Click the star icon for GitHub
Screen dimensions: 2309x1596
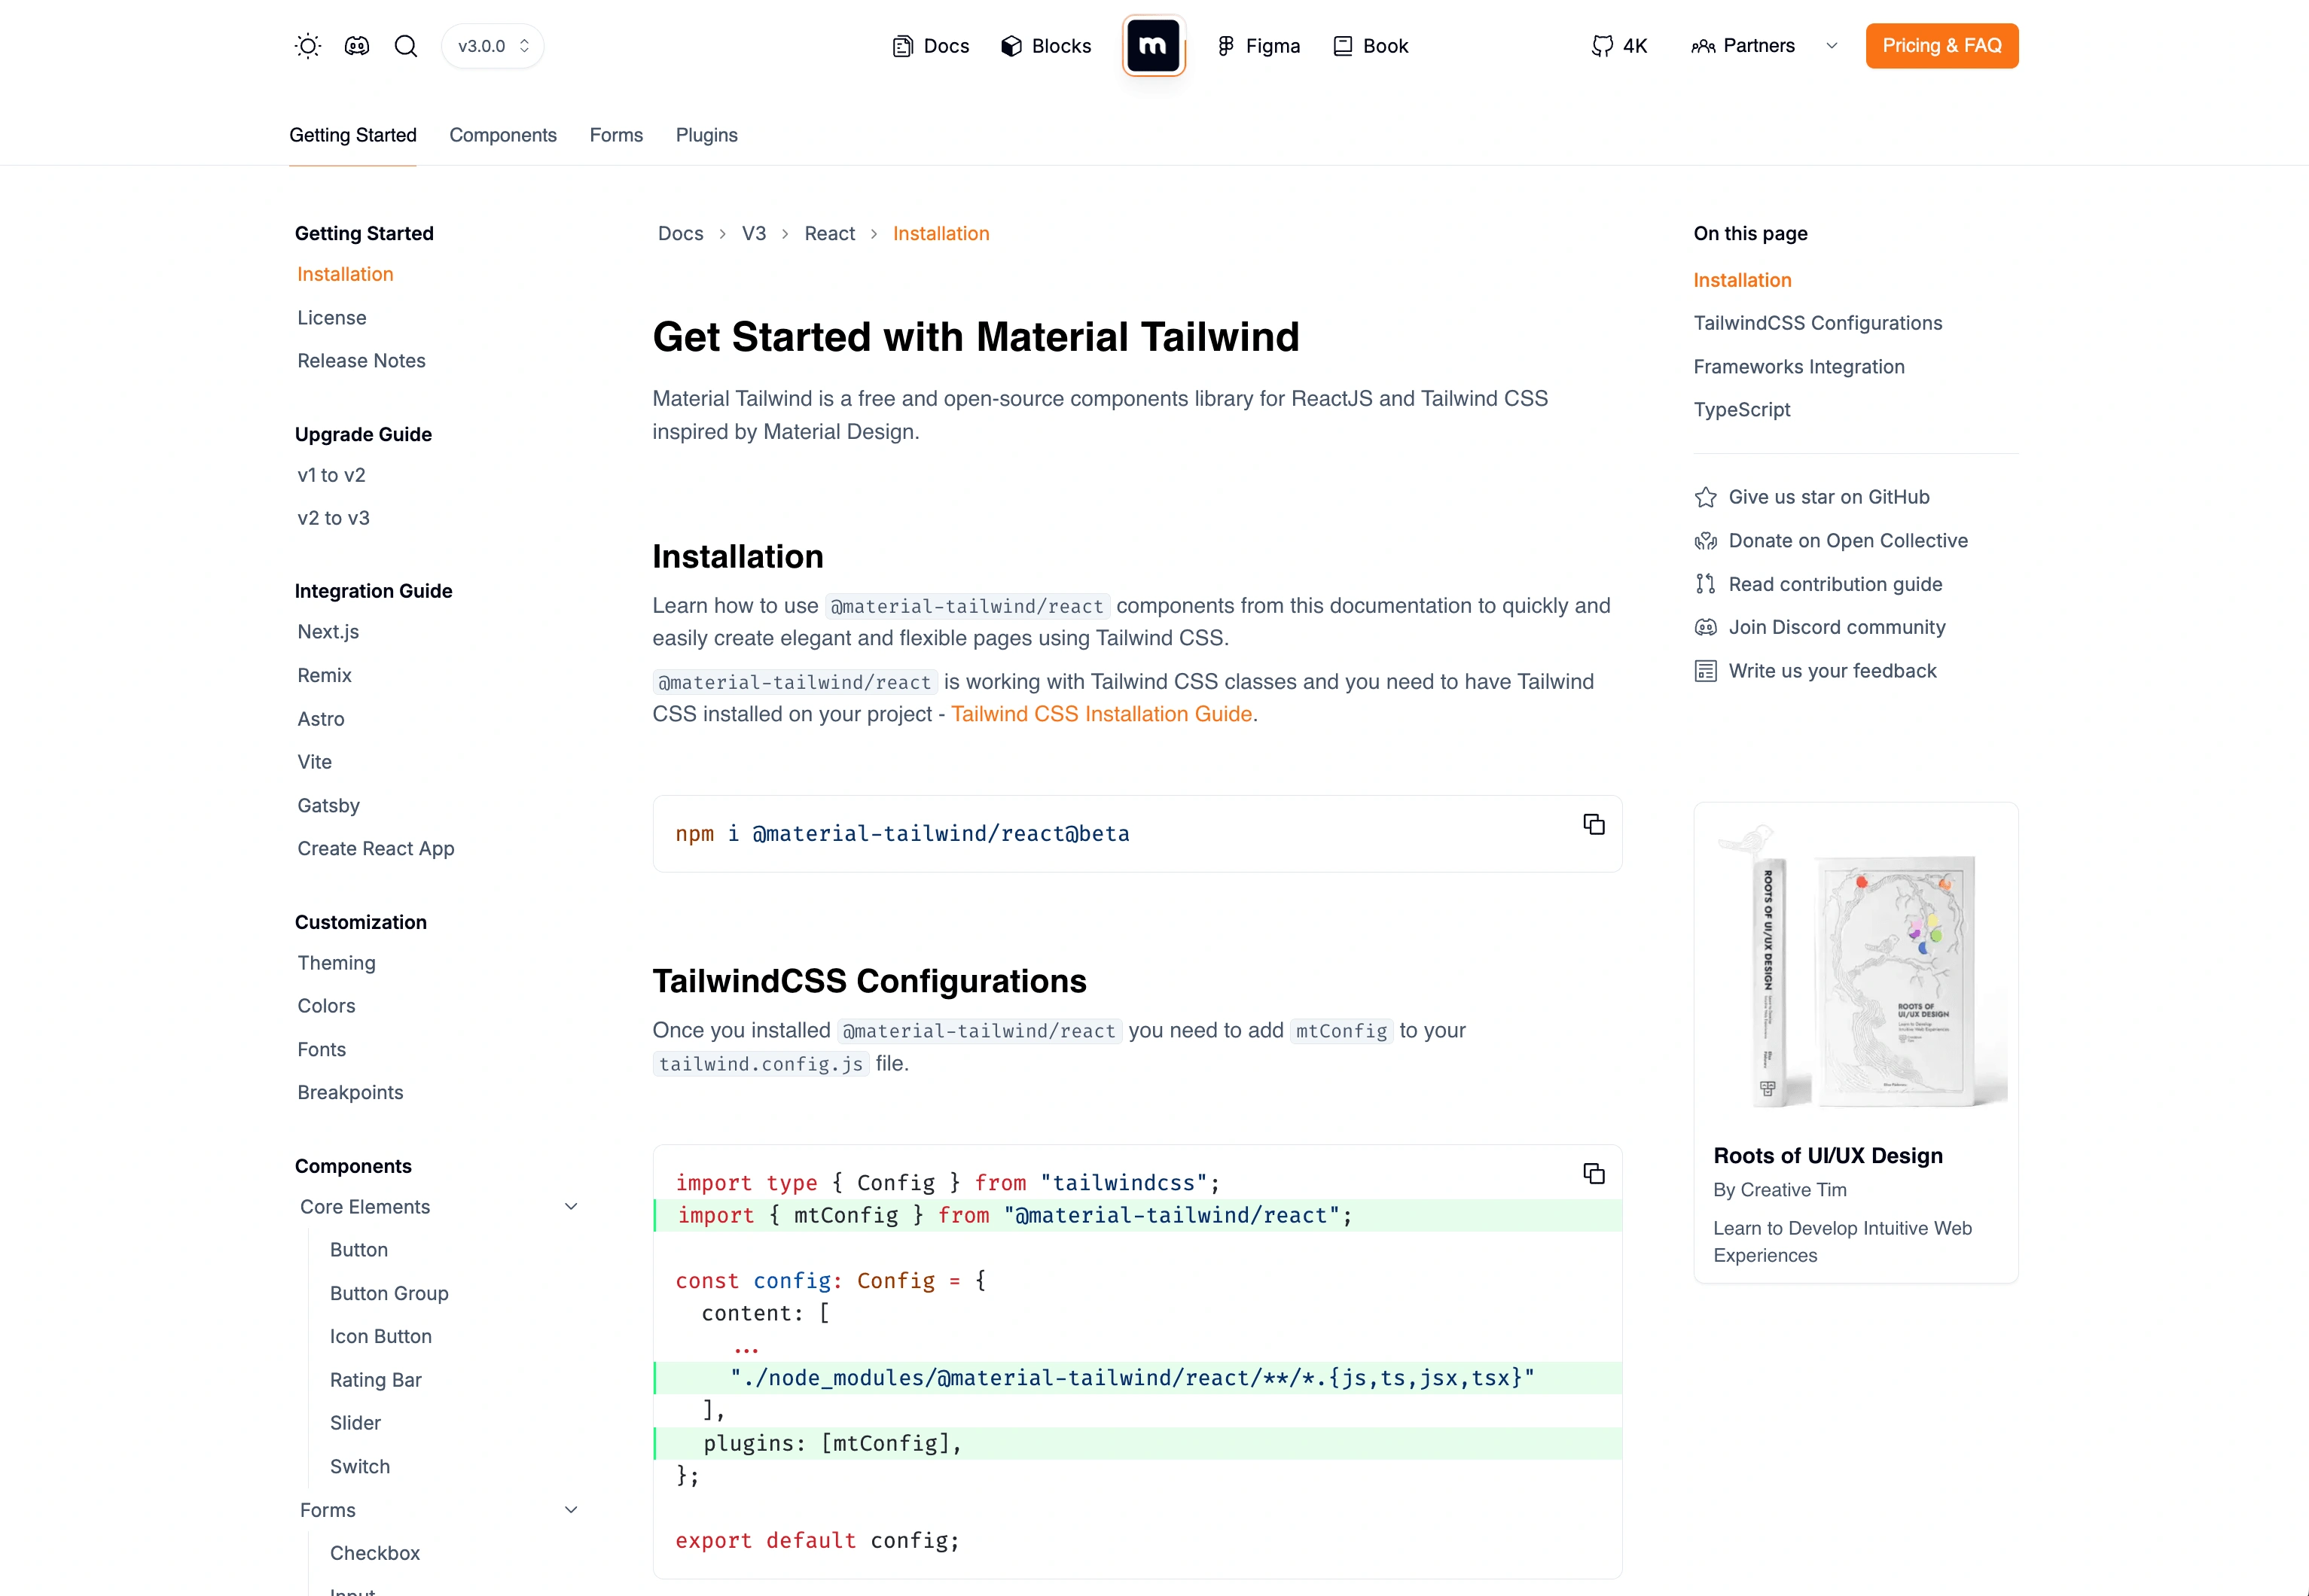coord(1706,497)
